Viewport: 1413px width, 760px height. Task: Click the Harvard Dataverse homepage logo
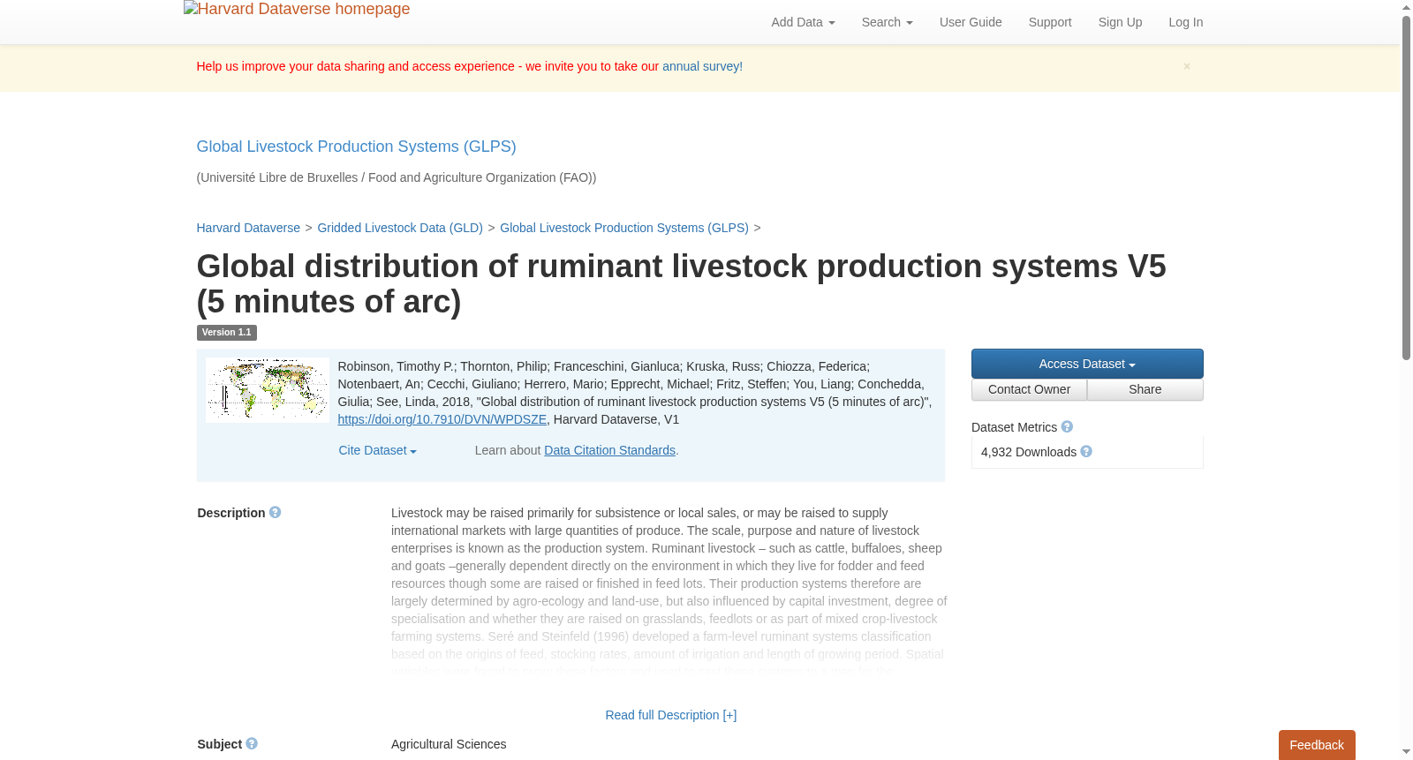297,10
